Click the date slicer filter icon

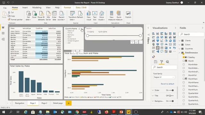132,42
